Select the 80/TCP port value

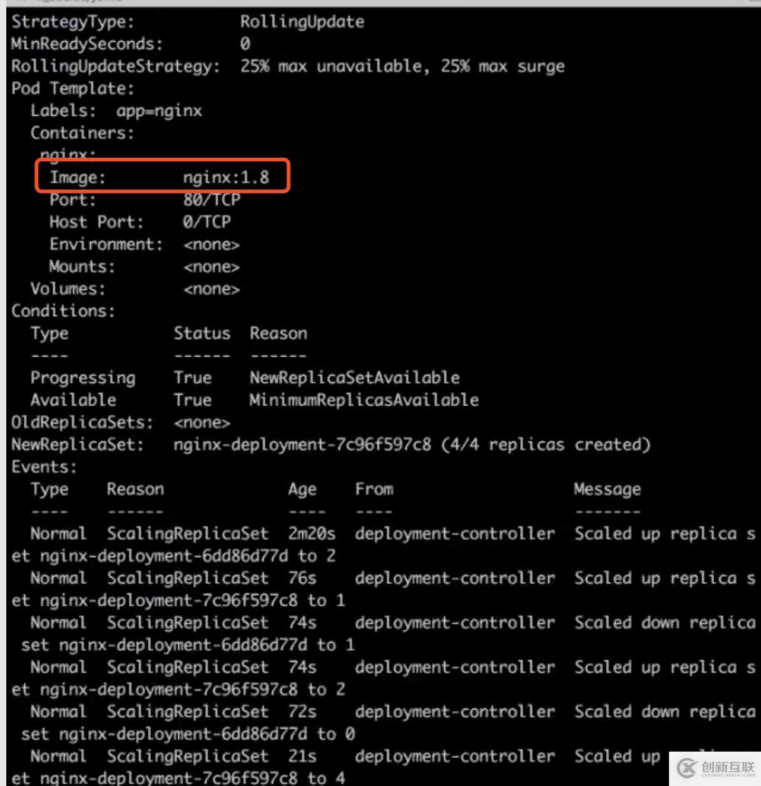click(212, 200)
